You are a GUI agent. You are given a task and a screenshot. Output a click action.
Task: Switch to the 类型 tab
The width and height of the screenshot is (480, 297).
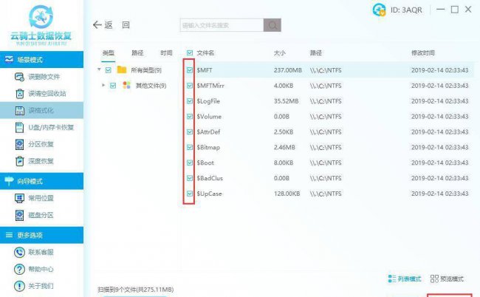click(109, 53)
